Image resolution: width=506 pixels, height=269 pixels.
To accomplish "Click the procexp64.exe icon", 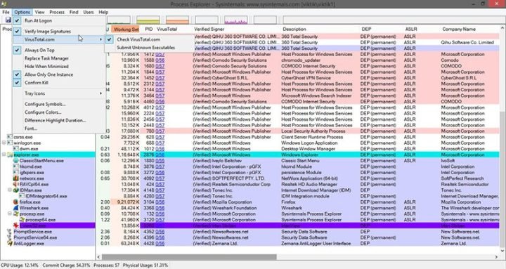I will pos(22,220).
